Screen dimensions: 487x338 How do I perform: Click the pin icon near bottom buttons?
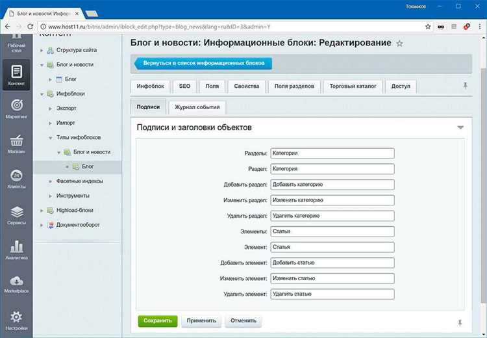click(460, 323)
